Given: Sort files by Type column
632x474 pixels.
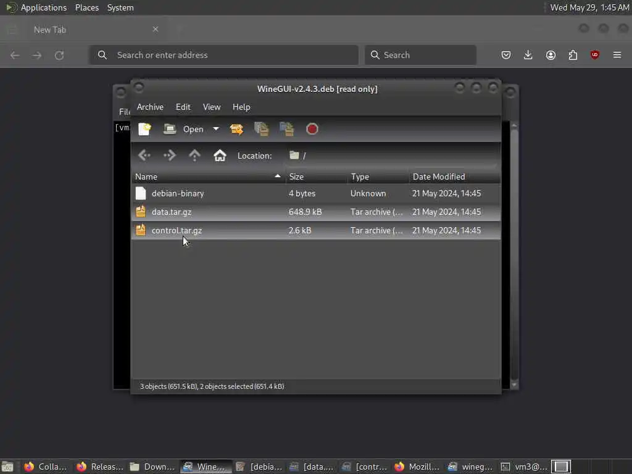Looking at the screenshot, I should coord(378,177).
